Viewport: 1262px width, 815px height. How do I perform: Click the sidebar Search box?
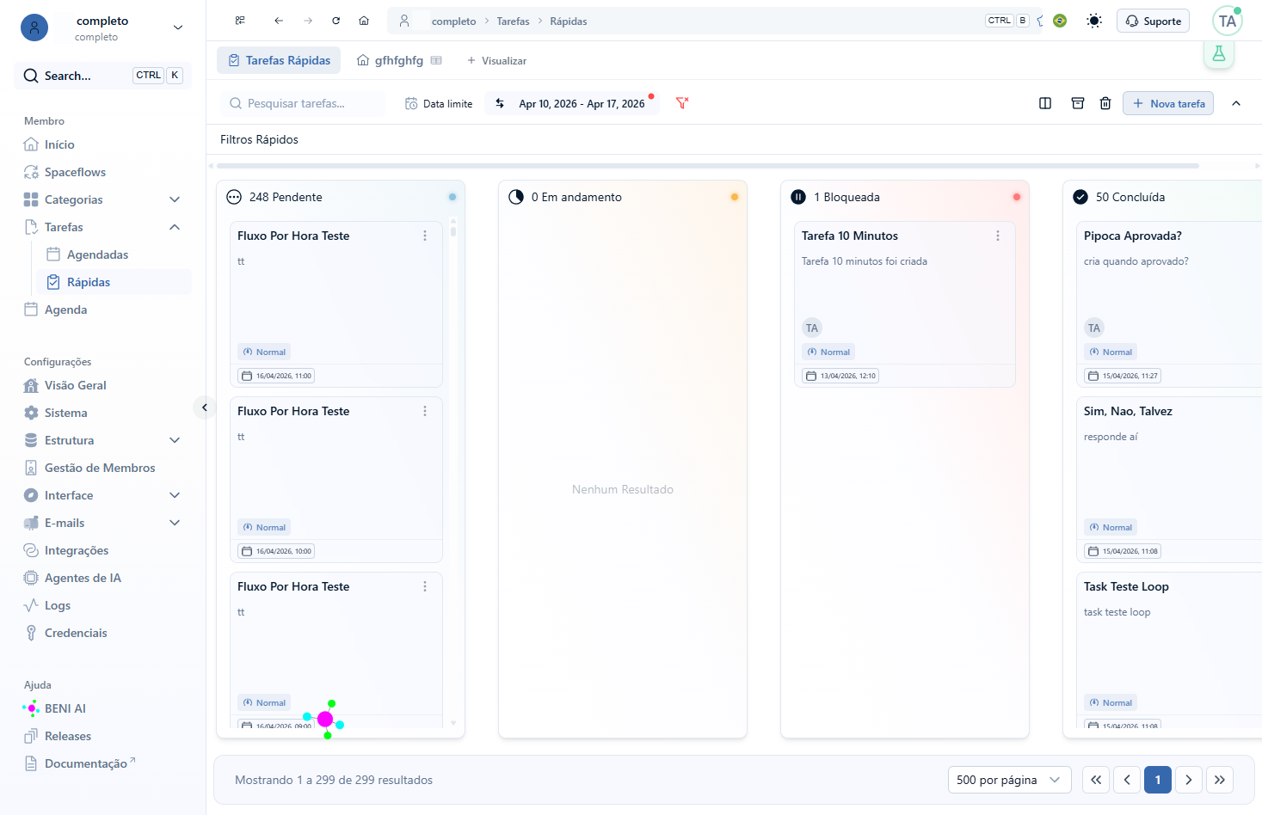pyautogui.click(x=103, y=76)
